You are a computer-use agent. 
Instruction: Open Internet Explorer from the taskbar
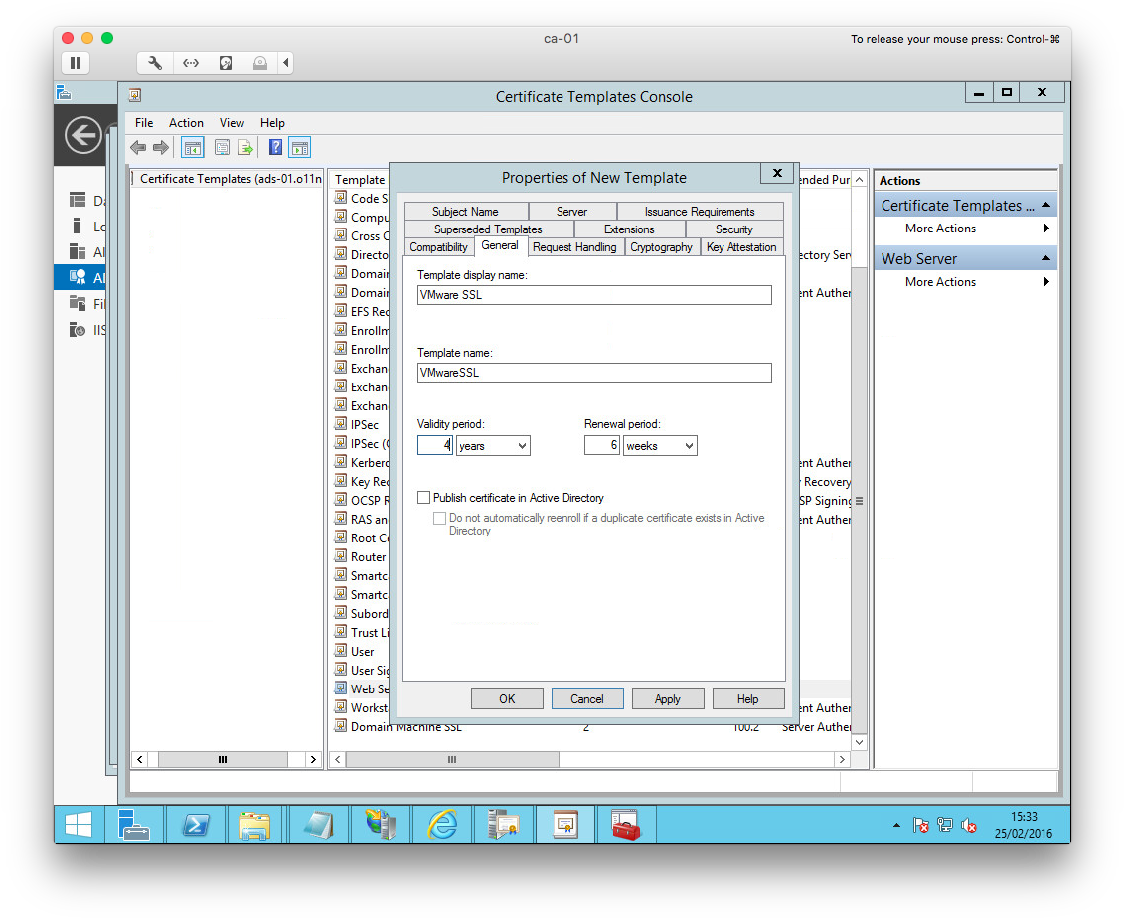click(x=442, y=825)
